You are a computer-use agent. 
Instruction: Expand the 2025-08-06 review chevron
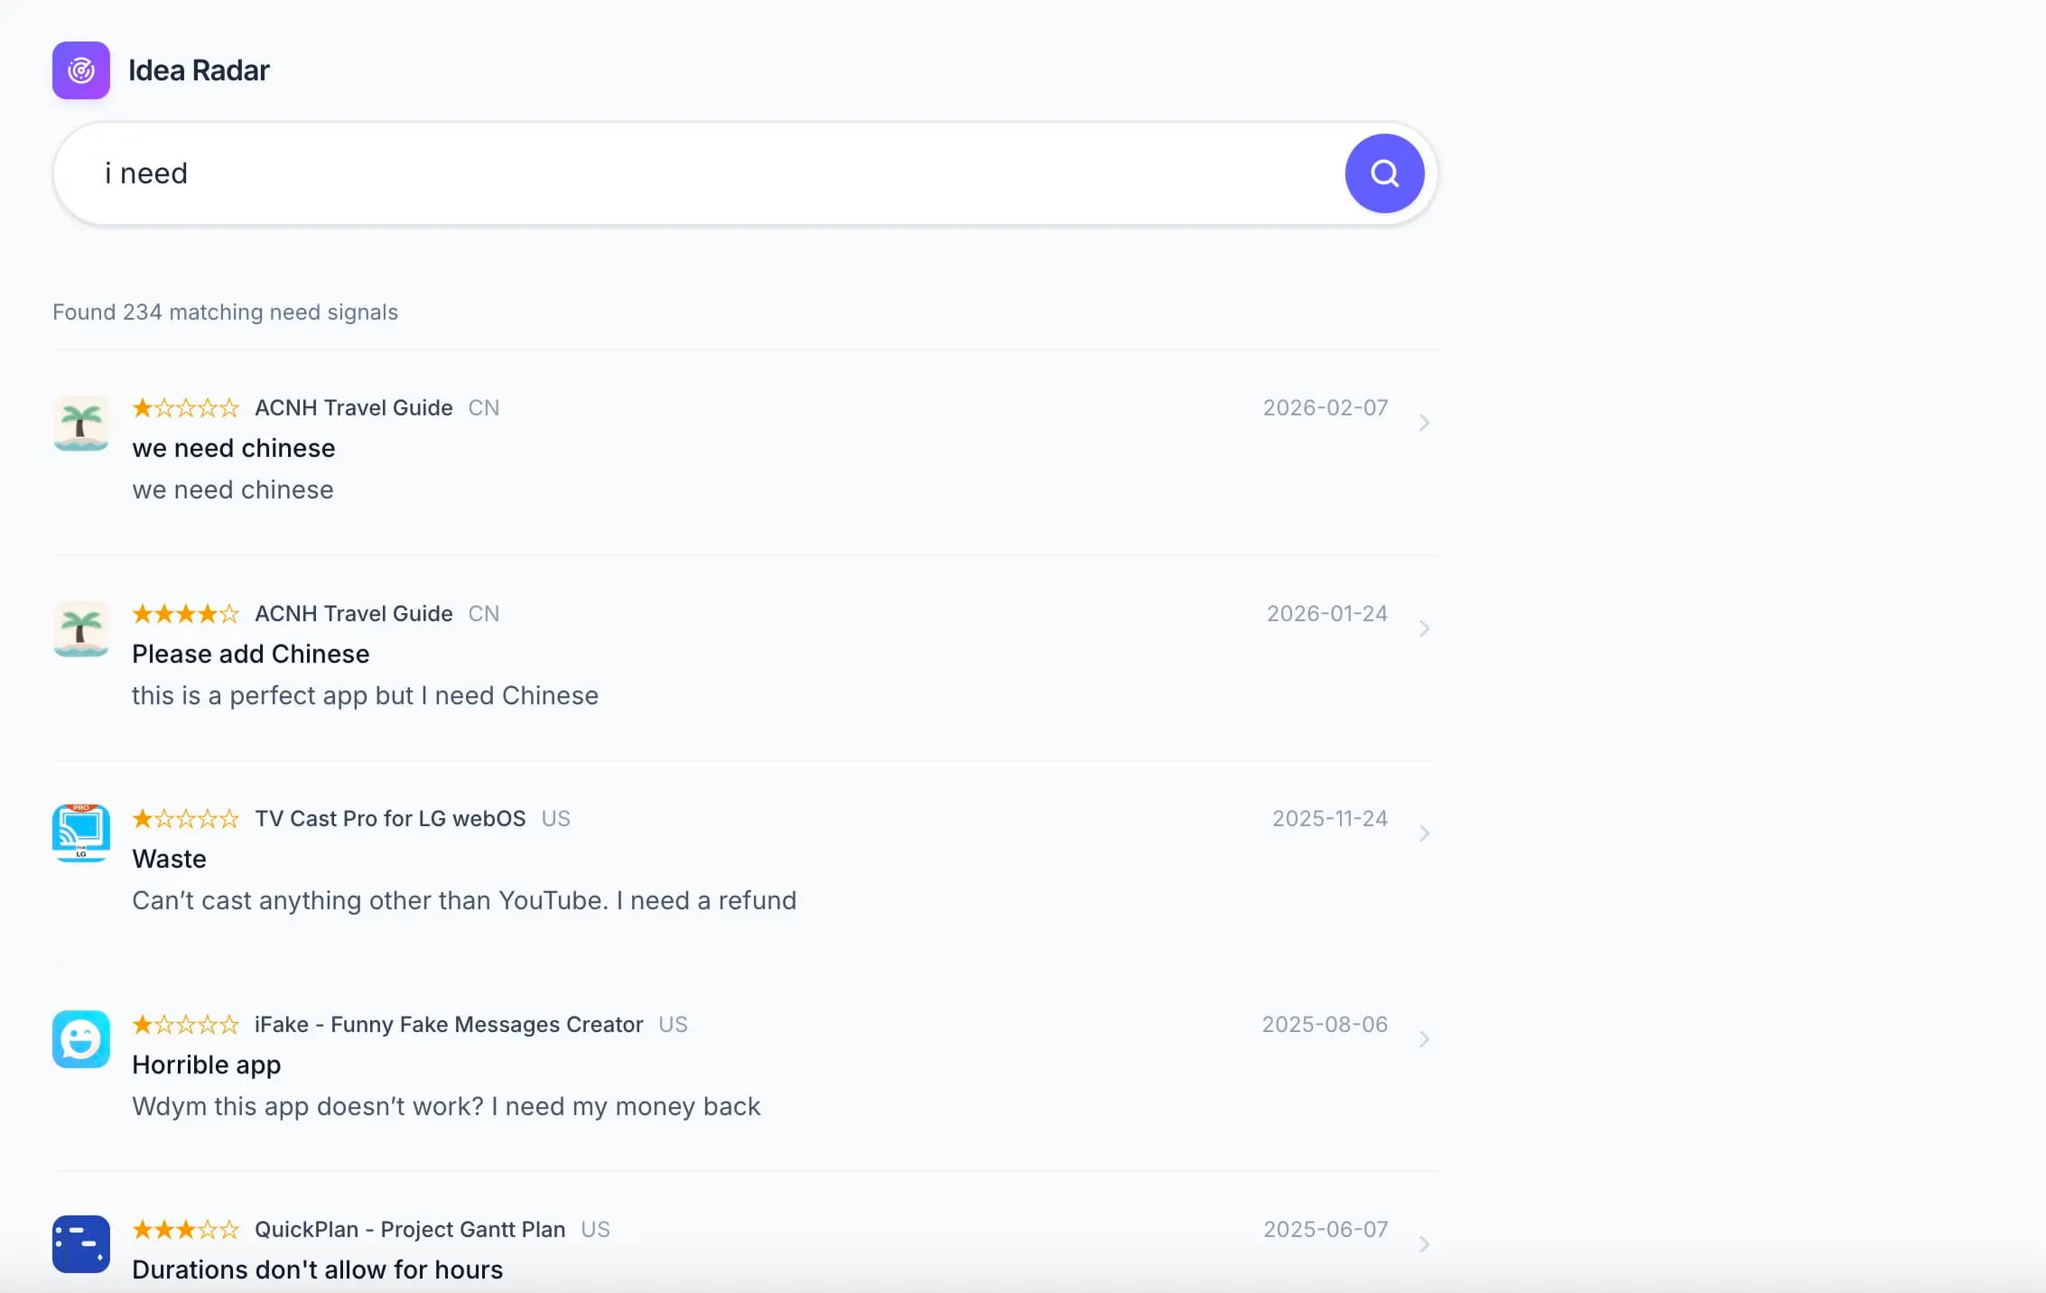tap(1424, 1039)
